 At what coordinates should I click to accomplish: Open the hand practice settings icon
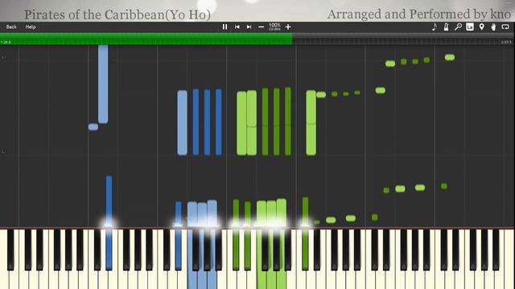click(493, 26)
